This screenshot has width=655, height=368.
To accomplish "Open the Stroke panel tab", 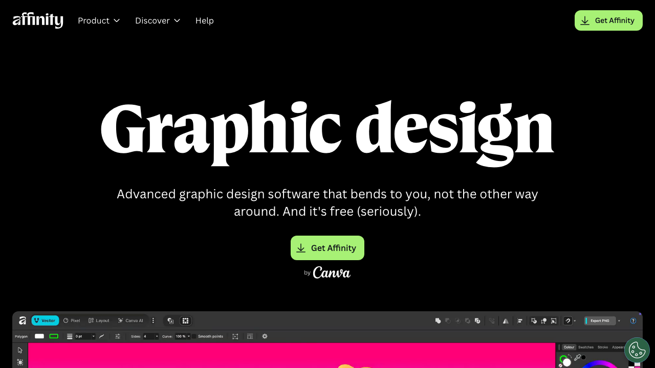I will point(603,347).
